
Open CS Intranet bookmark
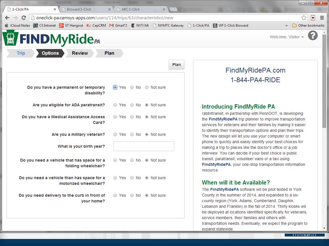pyautogui.click(x=45, y=26)
